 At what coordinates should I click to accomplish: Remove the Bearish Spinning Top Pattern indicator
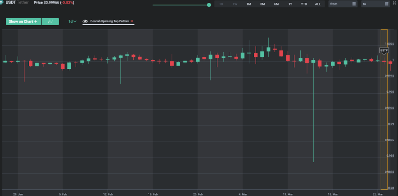tap(132, 21)
